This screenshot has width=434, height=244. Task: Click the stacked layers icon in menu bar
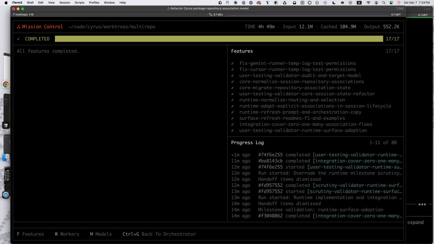click(x=318, y=3)
